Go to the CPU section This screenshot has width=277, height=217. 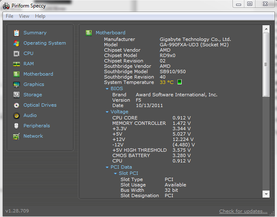pos(28,53)
